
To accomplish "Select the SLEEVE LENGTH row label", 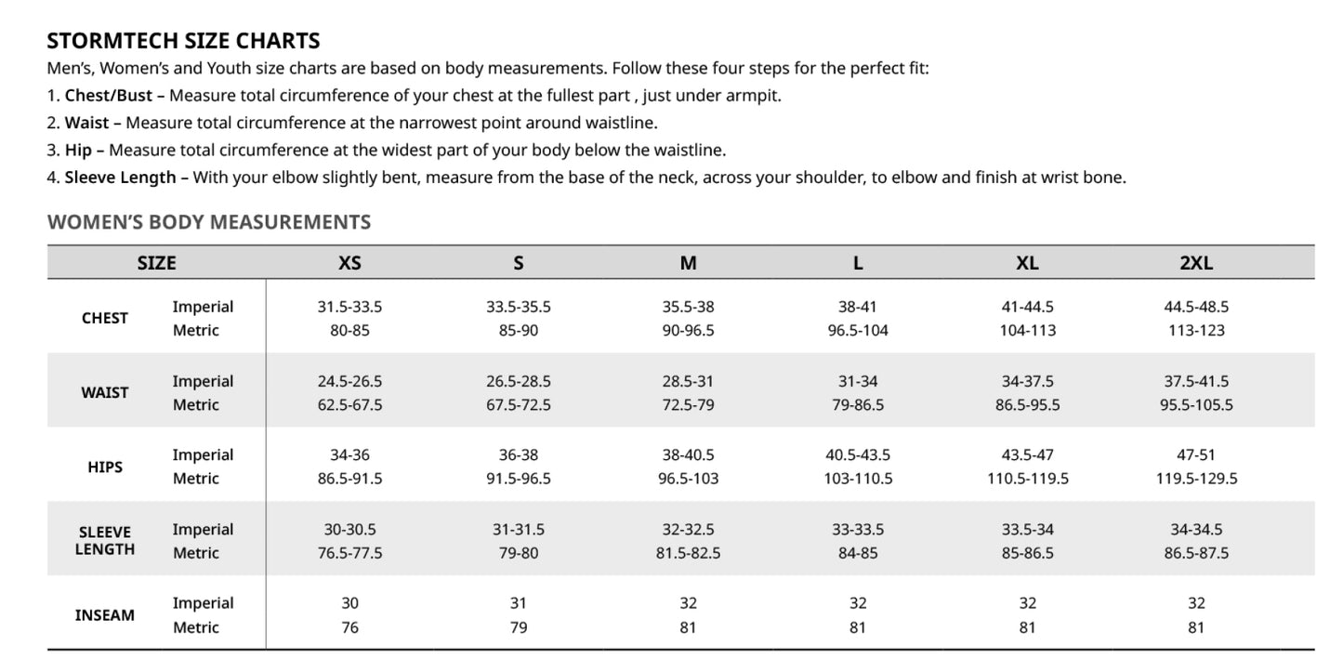I will 105,541.
